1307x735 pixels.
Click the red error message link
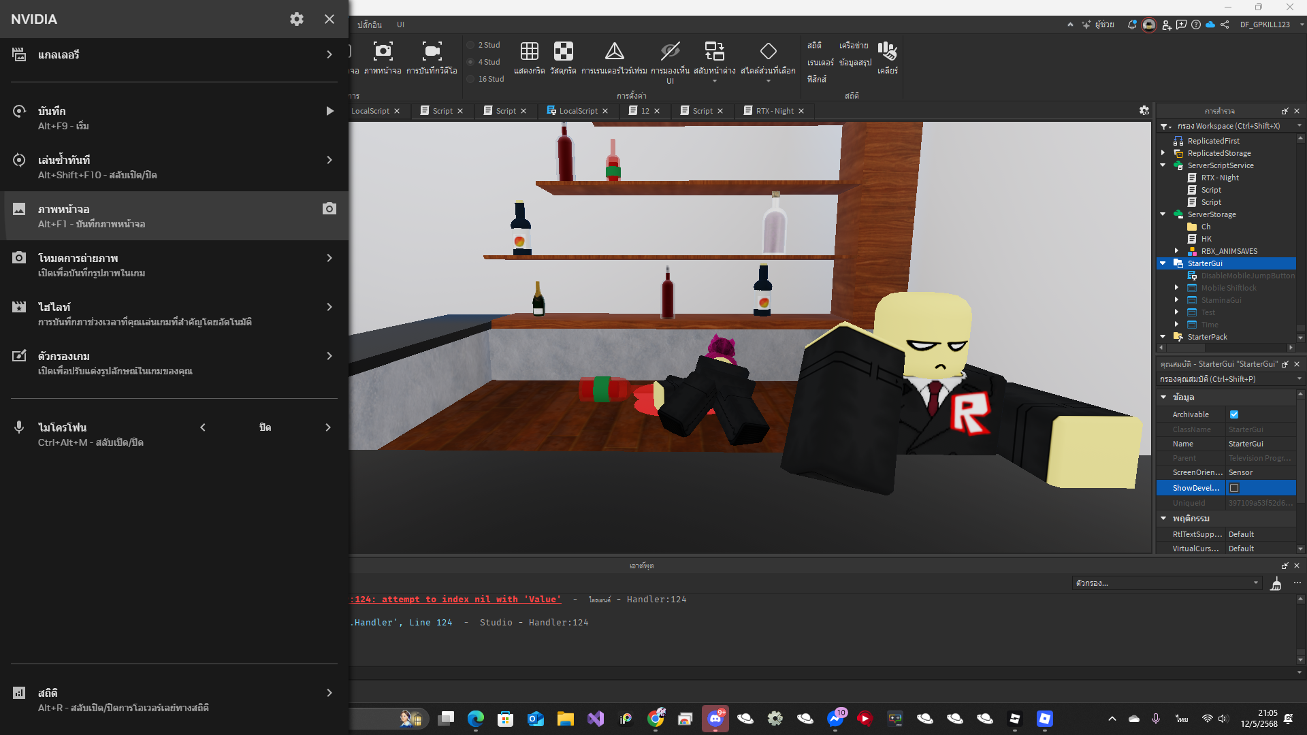[x=456, y=600]
